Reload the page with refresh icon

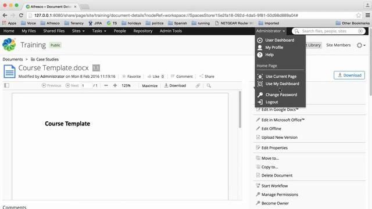(21, 15)
